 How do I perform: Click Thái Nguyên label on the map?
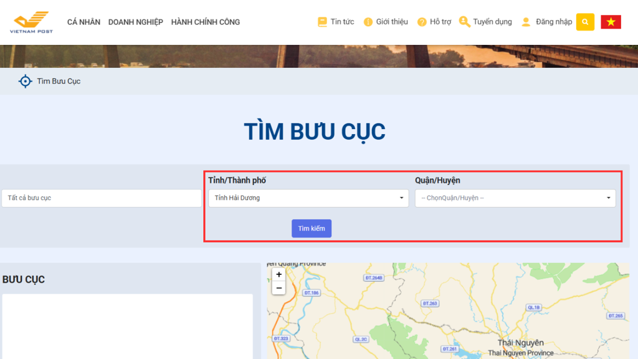click(520, 343)
